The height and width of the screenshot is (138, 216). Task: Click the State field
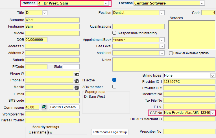coord(71,67)
